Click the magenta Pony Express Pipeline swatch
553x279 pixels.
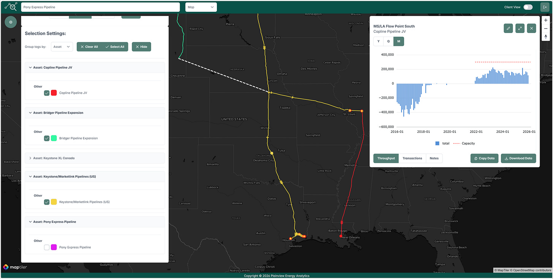click(x=54, y=247)
